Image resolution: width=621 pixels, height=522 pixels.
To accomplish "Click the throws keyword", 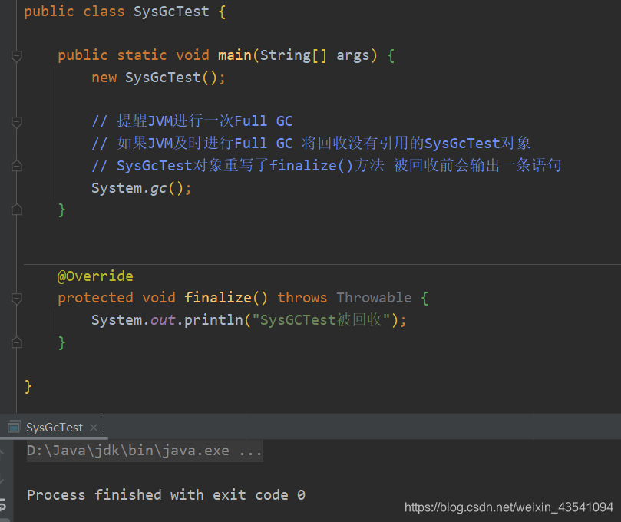I will pos(302,297).
